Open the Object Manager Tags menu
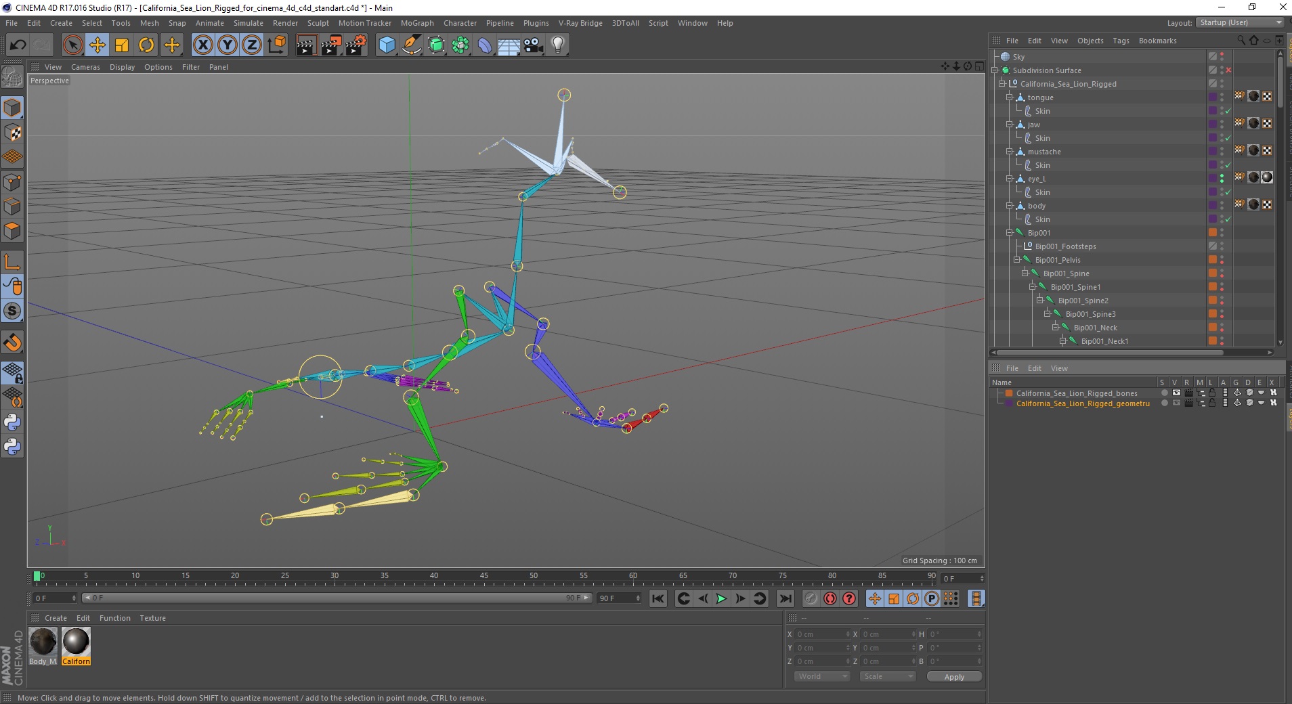1292x704 pixels. tap(1121, 41)
